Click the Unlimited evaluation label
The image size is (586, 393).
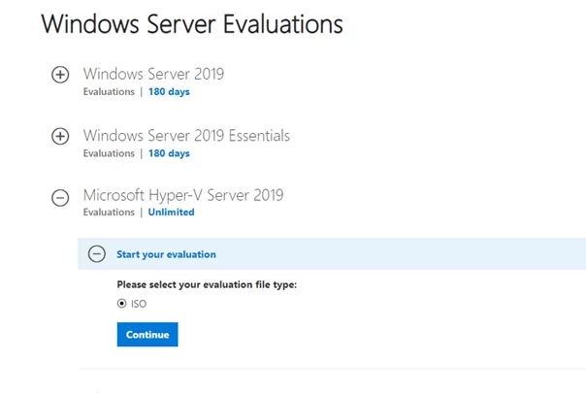click(171, 212)
